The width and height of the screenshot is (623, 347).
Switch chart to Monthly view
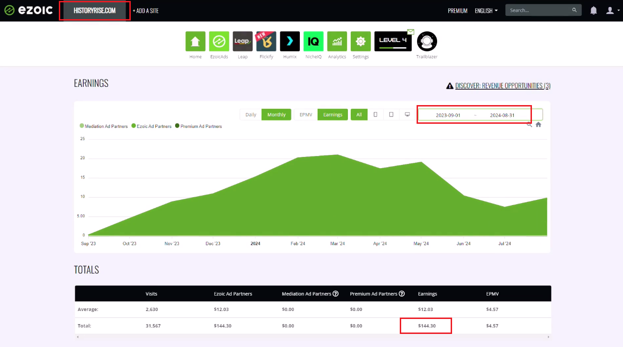(x=276, y=114)
